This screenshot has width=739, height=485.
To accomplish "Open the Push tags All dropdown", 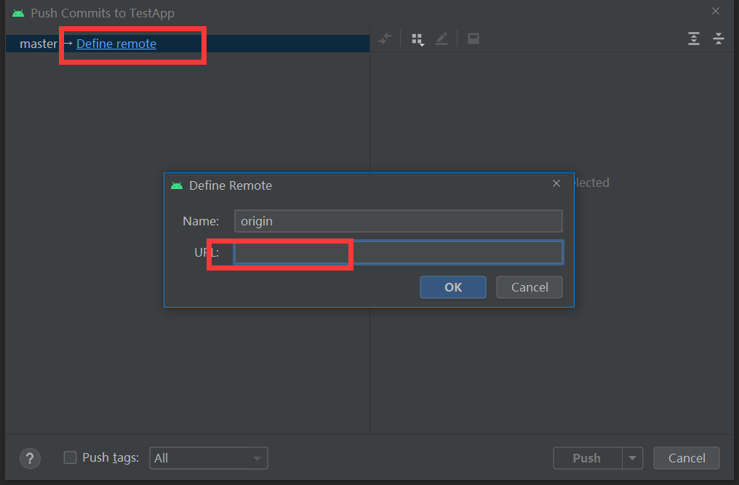I will 208,458.
